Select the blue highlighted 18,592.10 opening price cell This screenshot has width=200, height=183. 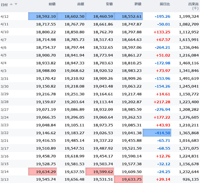click(43, 16)
